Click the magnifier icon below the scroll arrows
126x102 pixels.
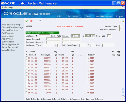pyautogui.click(x=123, y=96)
